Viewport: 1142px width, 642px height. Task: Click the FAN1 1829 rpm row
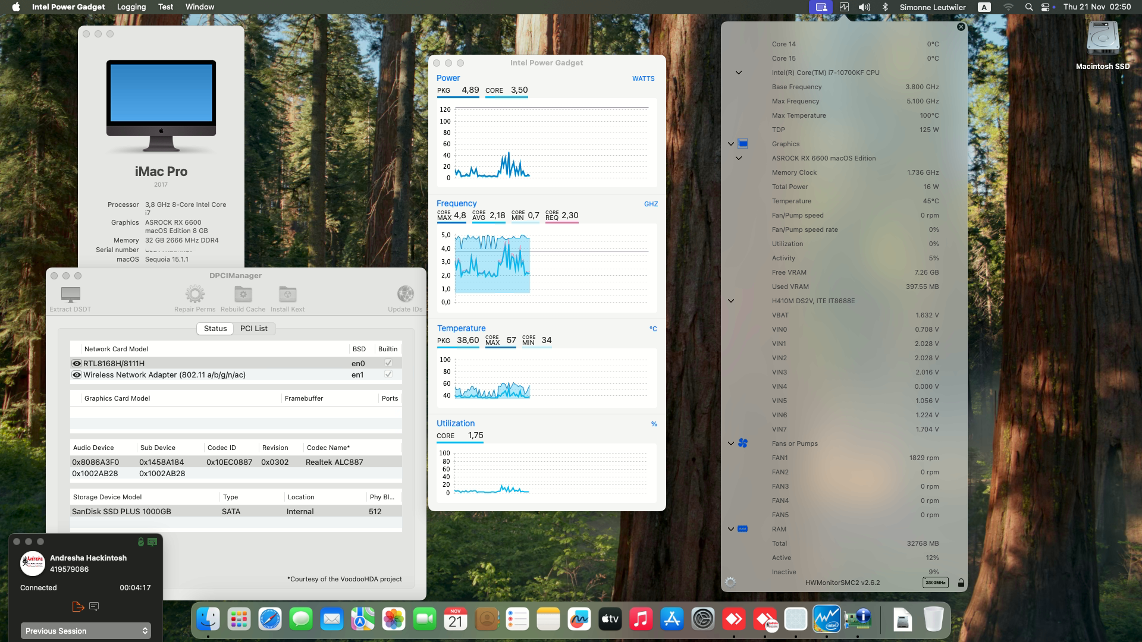[855, 458]
